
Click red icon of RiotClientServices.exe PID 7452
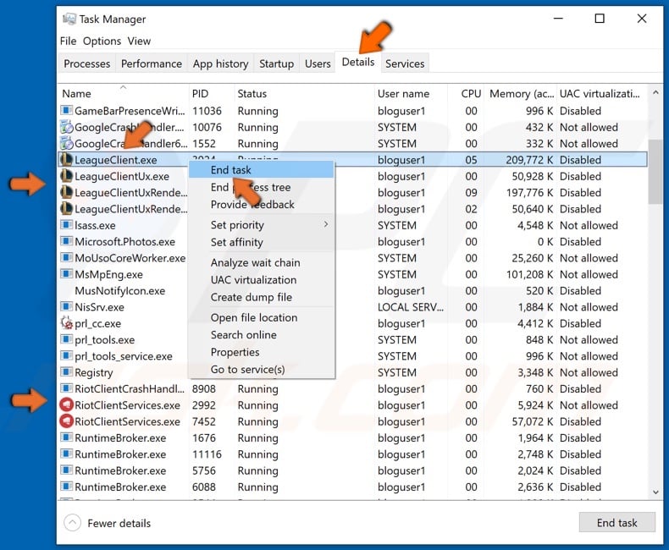(x=67, y=421)
